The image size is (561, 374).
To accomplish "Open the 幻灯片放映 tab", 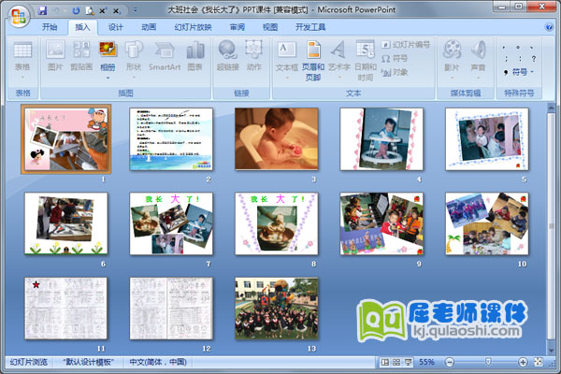I will point(193,27).
